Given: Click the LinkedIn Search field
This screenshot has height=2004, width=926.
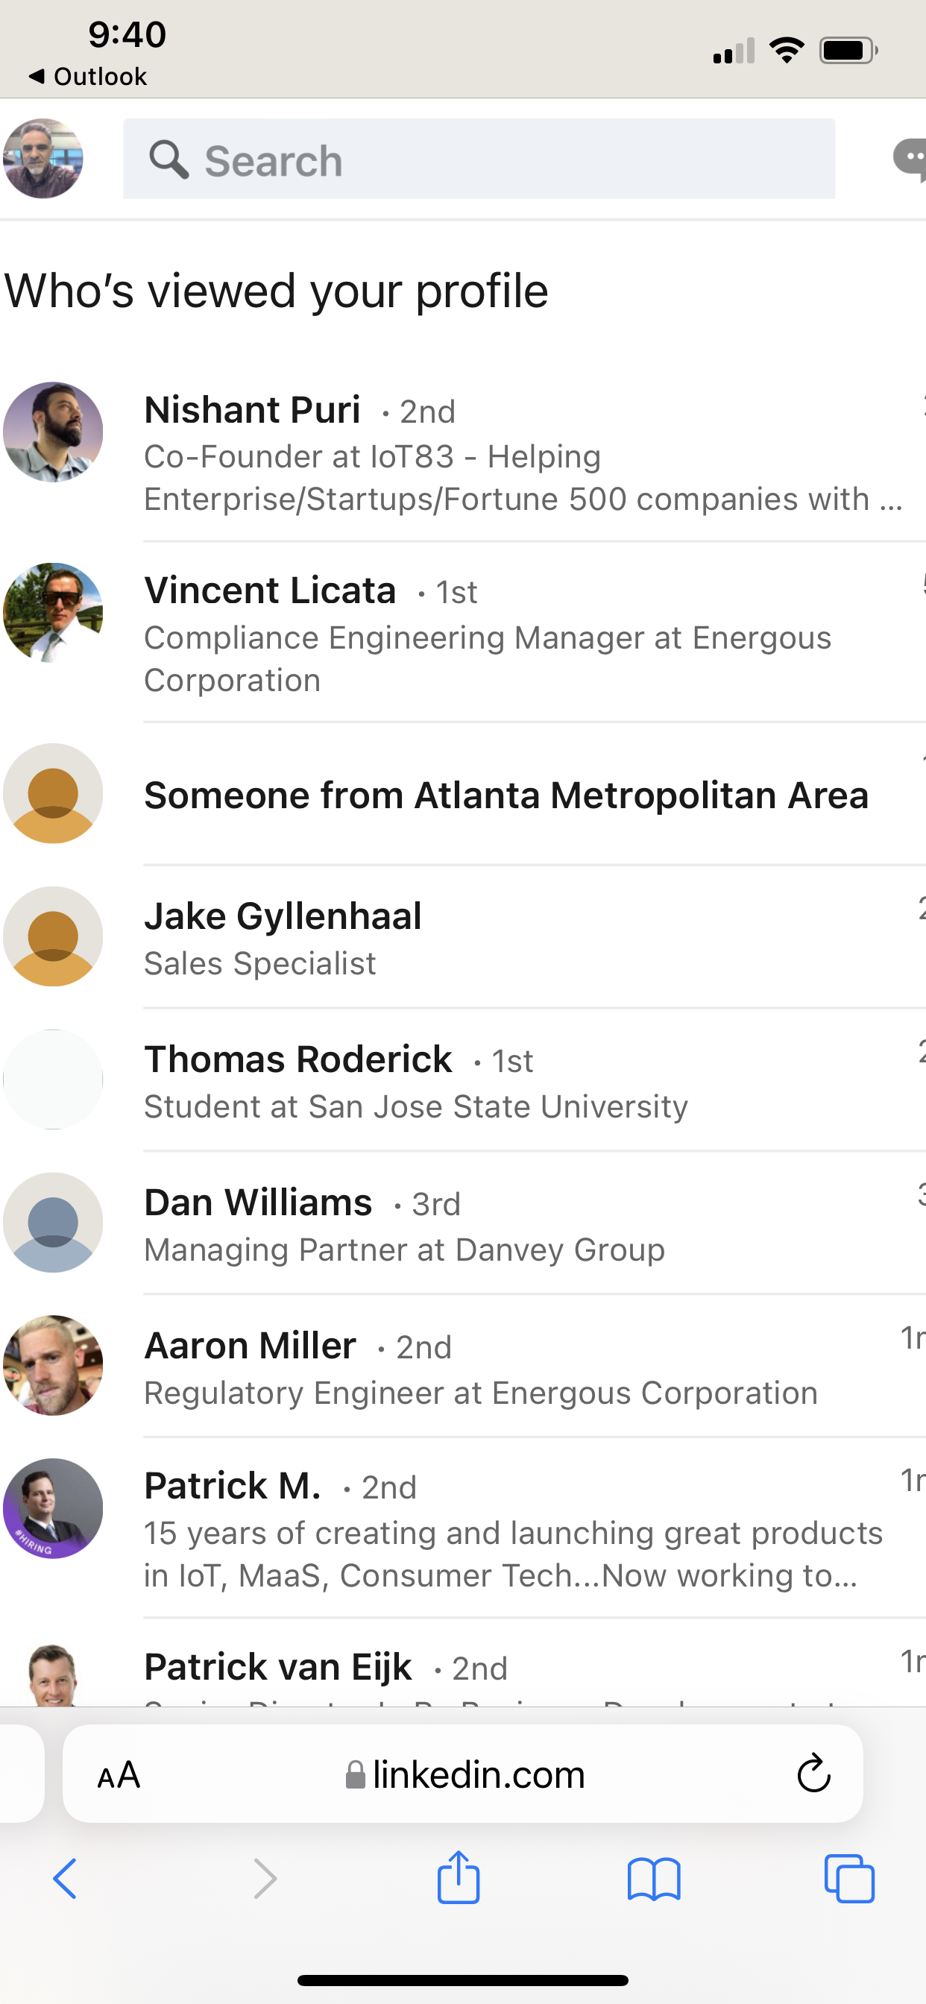Looking at the screenshot, I should pyautogui.click(x=479, y=159).
